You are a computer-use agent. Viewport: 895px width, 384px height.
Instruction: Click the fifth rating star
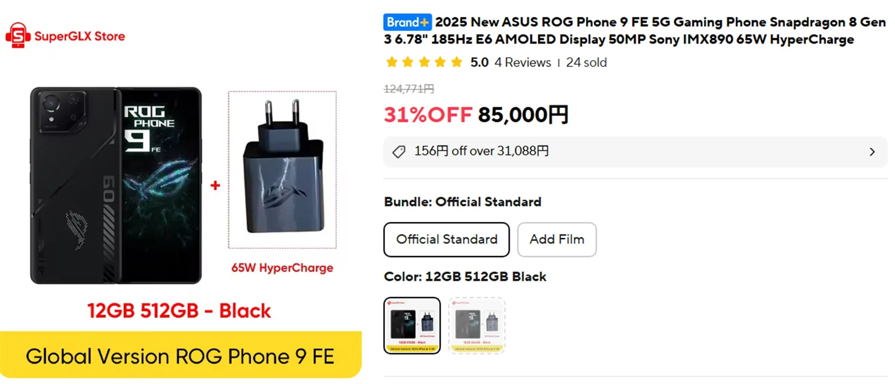[457, 62]
